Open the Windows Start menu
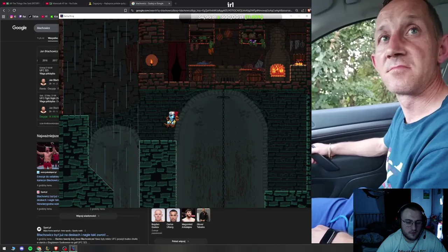Image resolution: width=448 pixels, height=252 pixels. point(4,248)
